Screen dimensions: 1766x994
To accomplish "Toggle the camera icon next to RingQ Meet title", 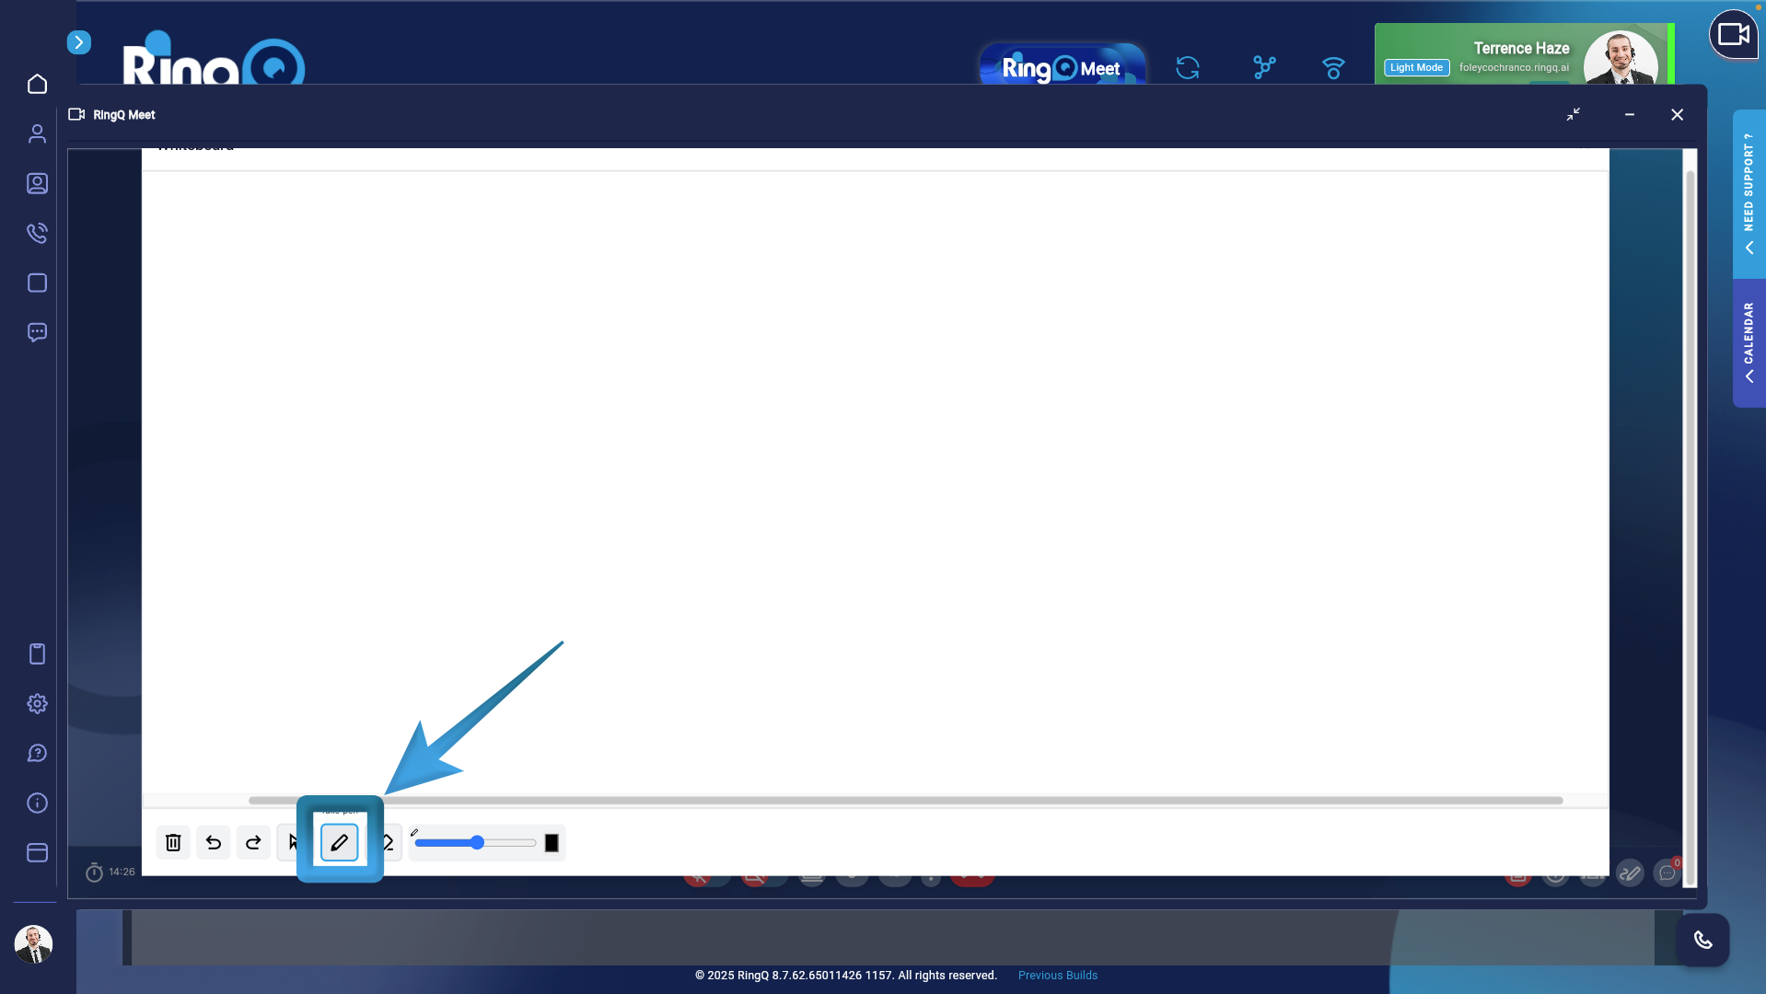I will [x=77, y=114].
